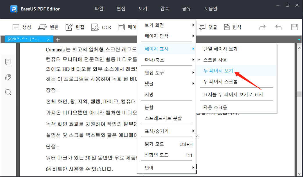Expand the 보기 회전 submenu
Screen dimensions: 303x177
(x=166, y=25)
